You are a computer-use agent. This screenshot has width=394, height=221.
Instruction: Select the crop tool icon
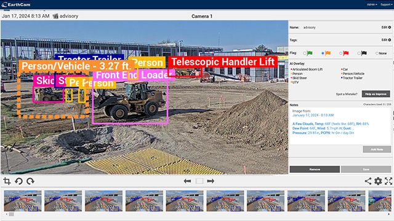[x=7, y=181]
